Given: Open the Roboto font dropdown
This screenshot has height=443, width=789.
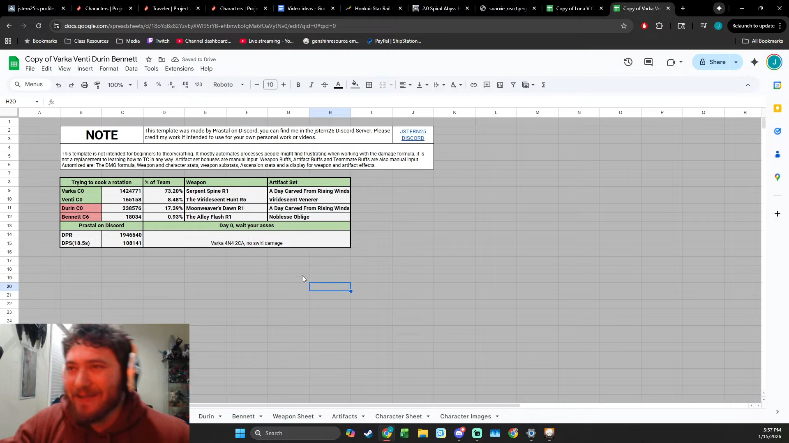Looking at the screenshot, I should (228, 85).
